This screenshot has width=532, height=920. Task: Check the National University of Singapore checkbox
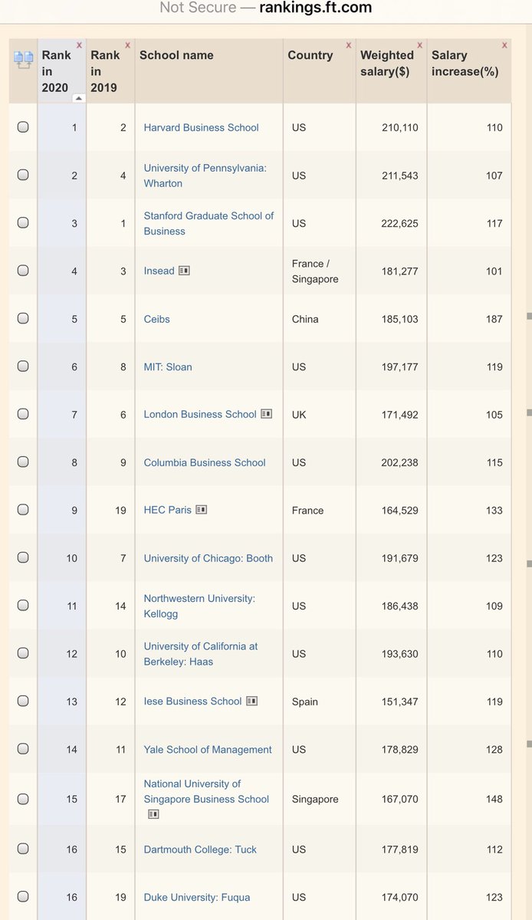(x=23, y=799)
